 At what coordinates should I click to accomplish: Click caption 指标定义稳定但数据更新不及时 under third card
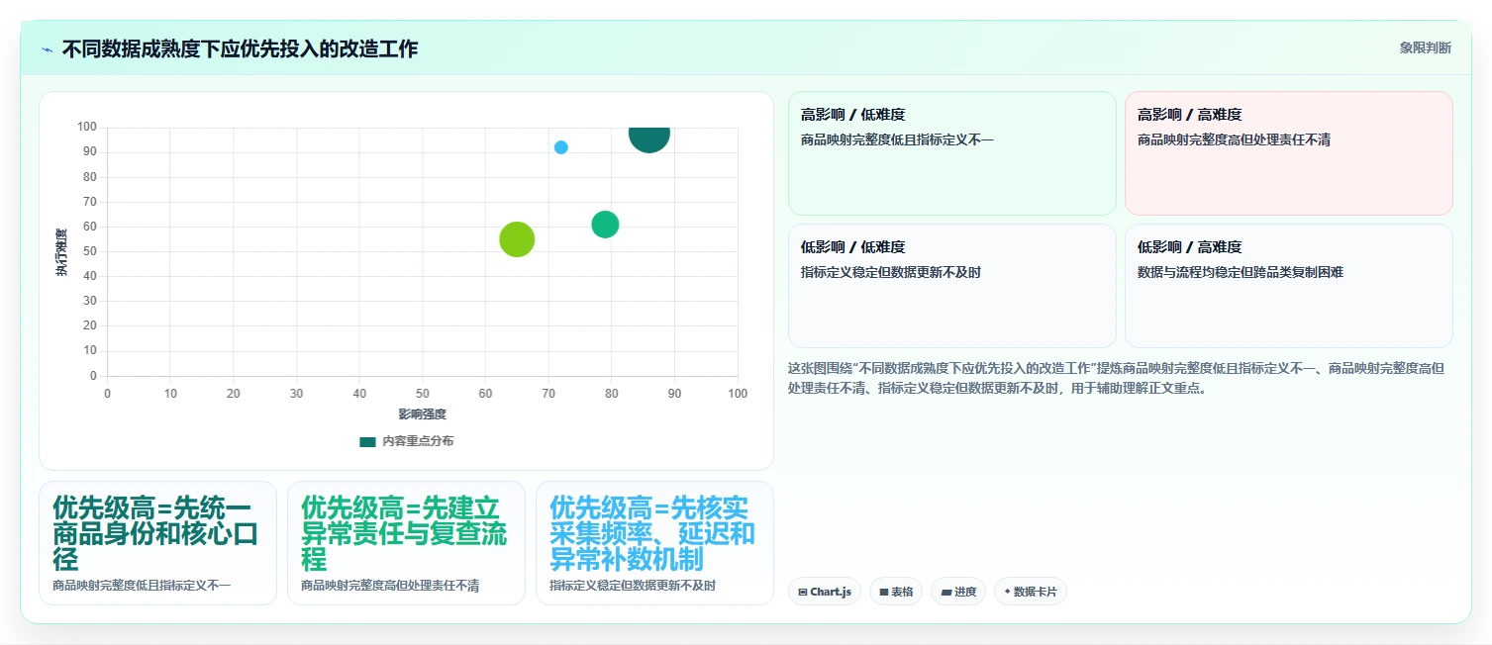633,586
